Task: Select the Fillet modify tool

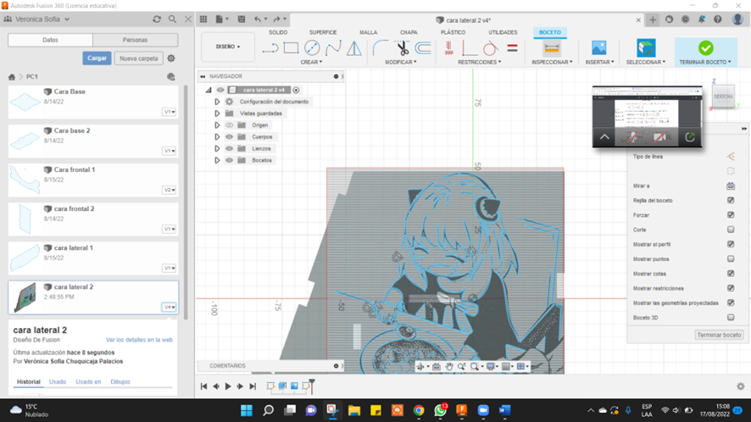Action: [381, 48]
